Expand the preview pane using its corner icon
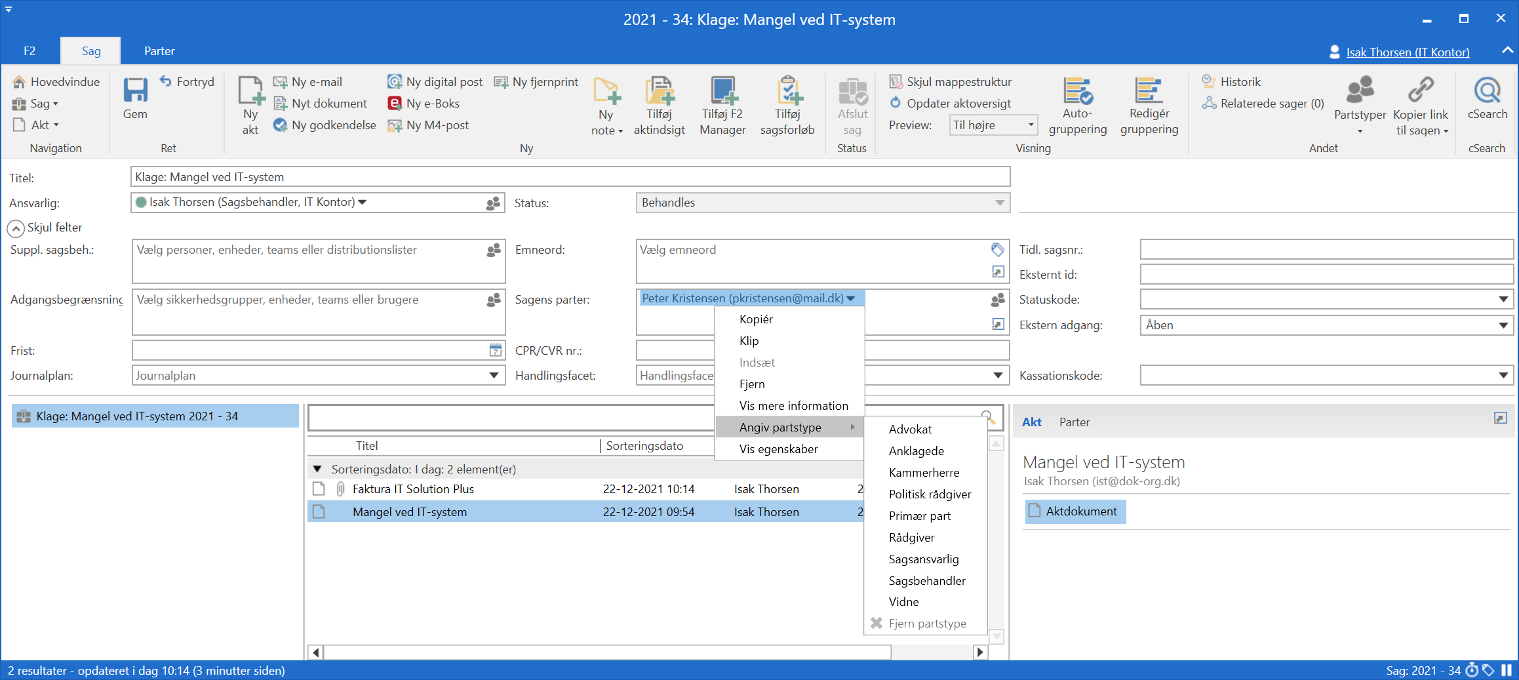Image resolution: width=1519 pixels, height=680 pixels. [x=1501, y=418]
